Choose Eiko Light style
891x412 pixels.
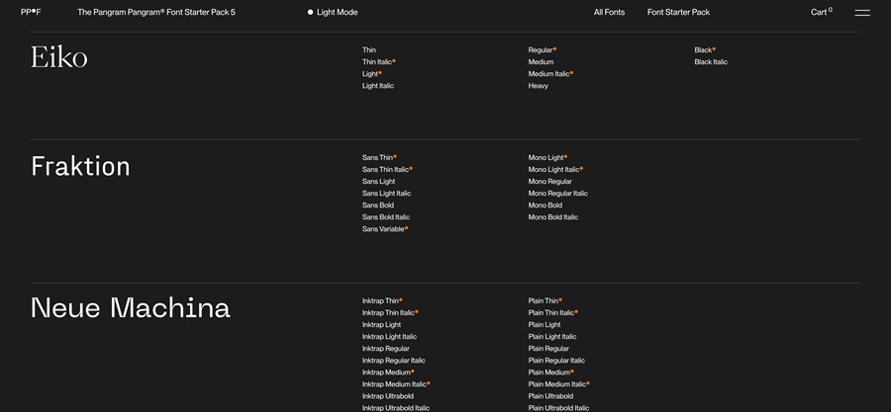[x=371, y=74]
